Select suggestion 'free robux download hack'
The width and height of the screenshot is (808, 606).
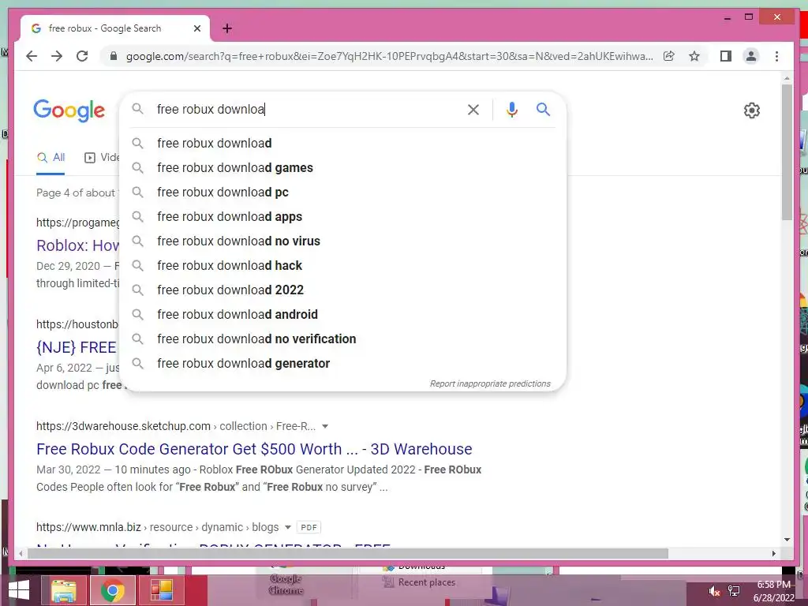click(x=342, y=265)
